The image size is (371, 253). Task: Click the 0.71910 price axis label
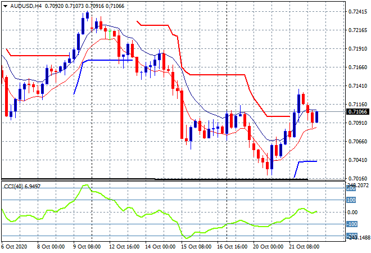pyautogui.click(x=358, y=49)
